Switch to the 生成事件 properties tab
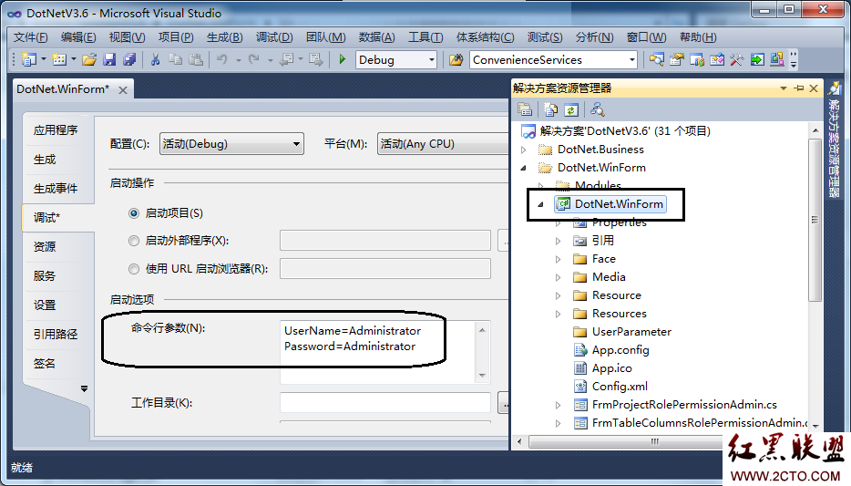851x486 pixels. [x=56, y=189]
